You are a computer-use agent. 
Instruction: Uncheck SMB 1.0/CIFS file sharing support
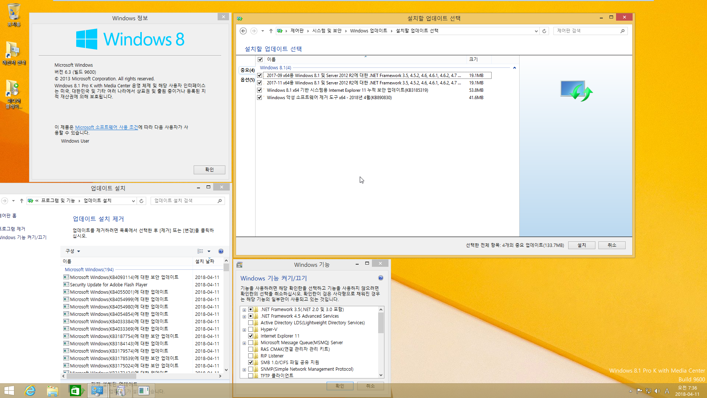(250, 363)
